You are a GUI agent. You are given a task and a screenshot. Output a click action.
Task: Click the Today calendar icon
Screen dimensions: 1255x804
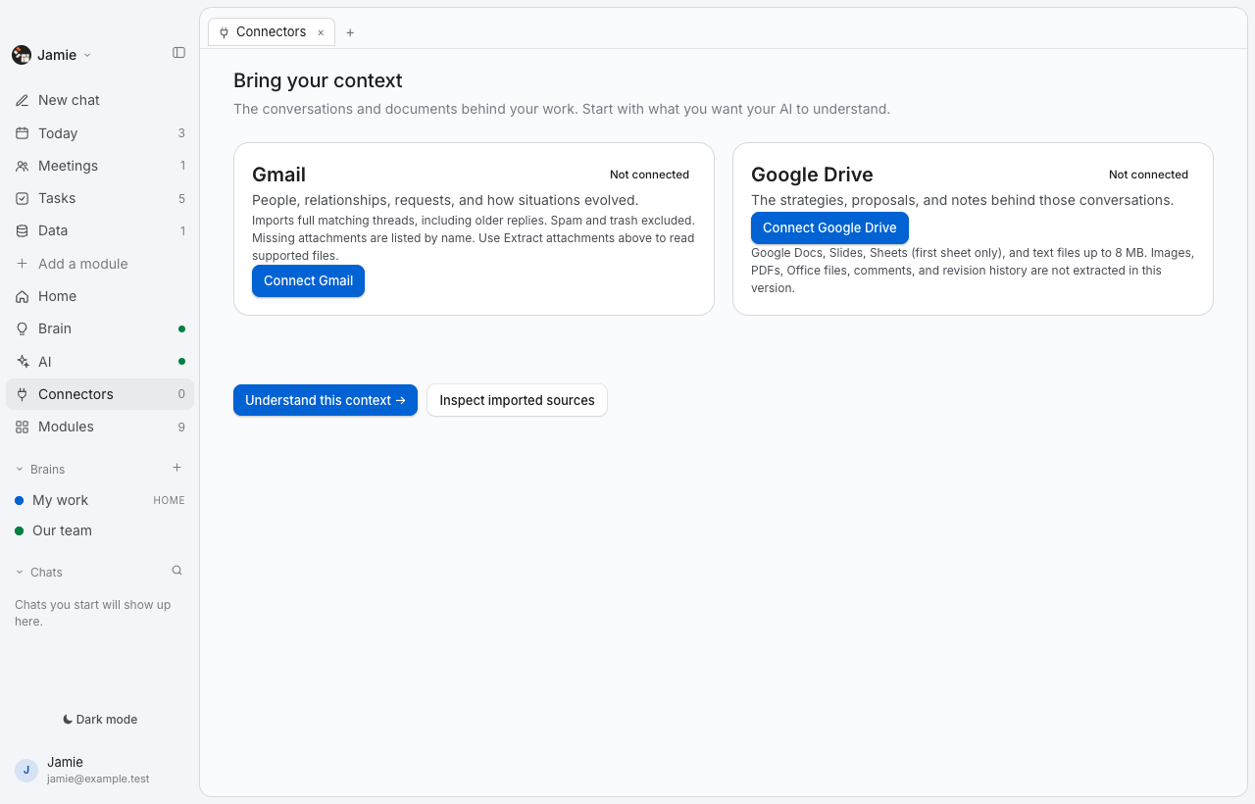[23, 133]
